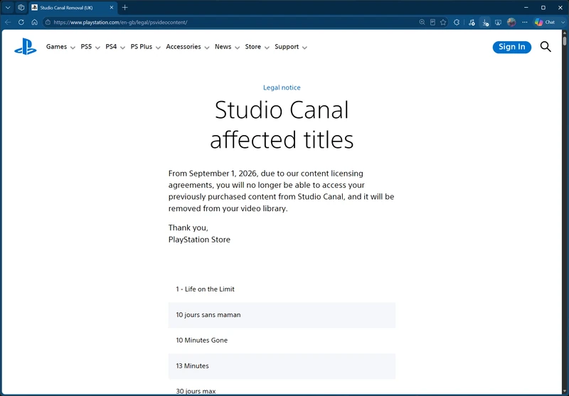This screenshot has height=396, width=569.
Task: Open a new tab
Action: click(x=125, y=7)
